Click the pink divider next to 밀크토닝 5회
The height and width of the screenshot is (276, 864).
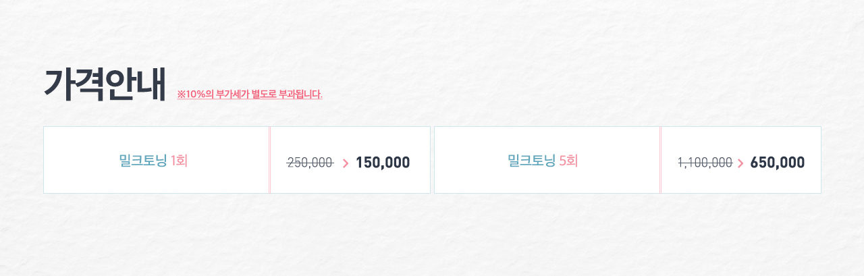click(x=660, y=160)
